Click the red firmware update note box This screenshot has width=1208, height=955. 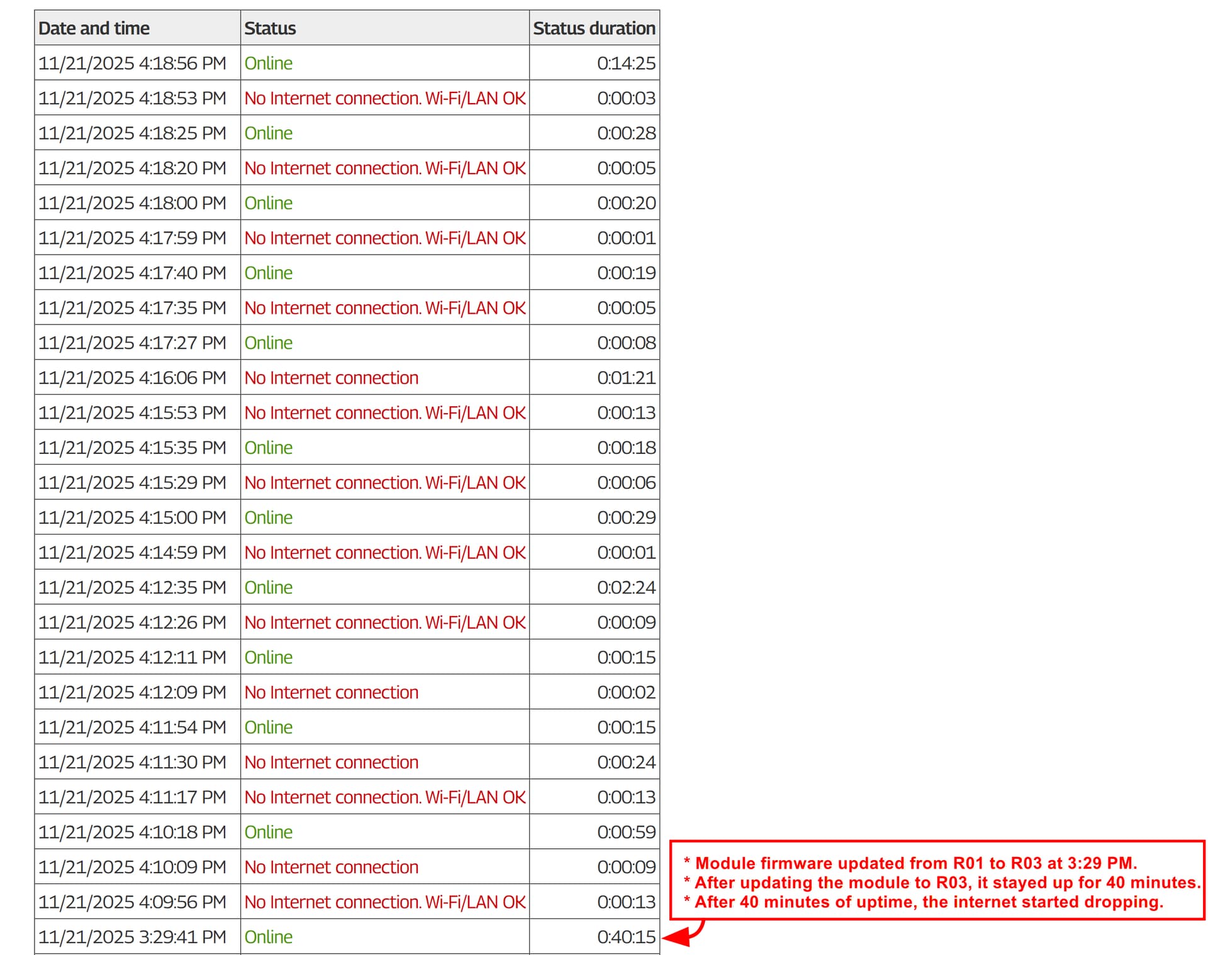pyautogui.click(x=937, y=881)
